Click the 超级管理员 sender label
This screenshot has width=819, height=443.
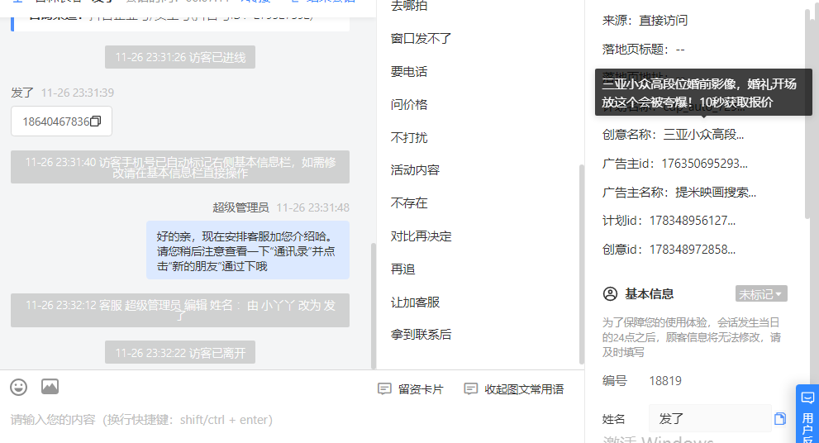click(x=240, y=208)
